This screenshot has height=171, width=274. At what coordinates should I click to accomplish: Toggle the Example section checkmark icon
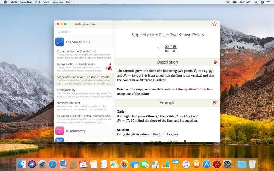(x=215, y=103)
